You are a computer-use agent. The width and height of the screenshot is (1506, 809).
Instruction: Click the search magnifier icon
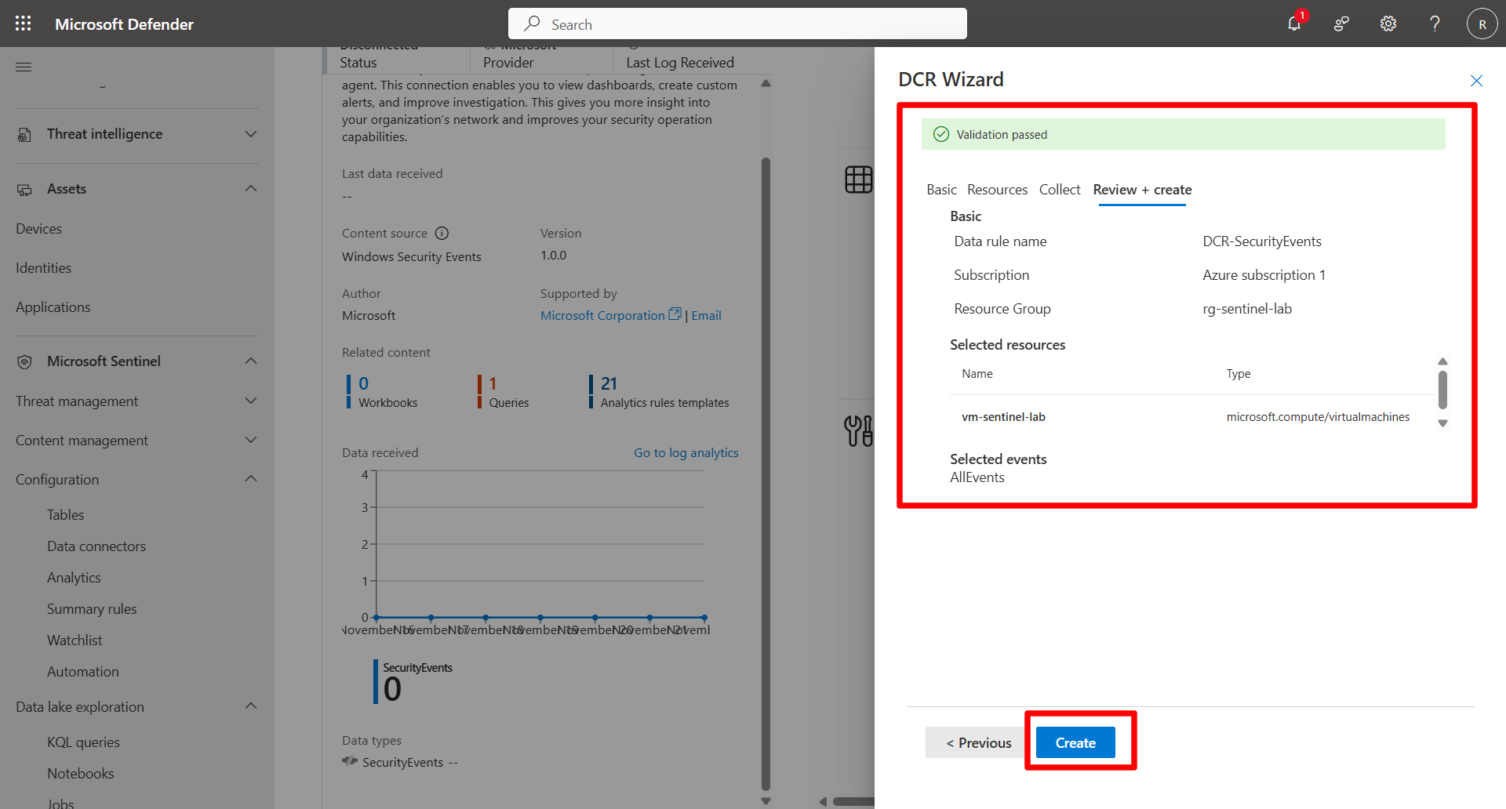[x=533, y=24]
